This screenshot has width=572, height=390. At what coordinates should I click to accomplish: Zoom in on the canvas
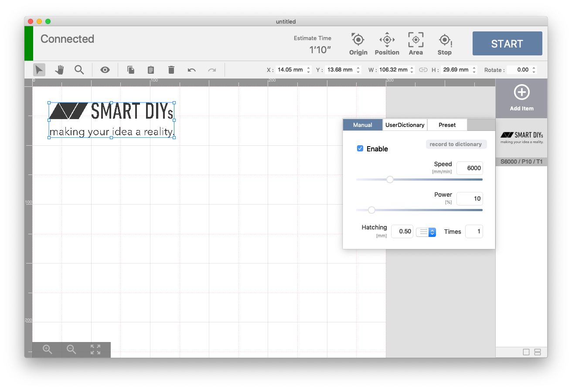point(48,349)
